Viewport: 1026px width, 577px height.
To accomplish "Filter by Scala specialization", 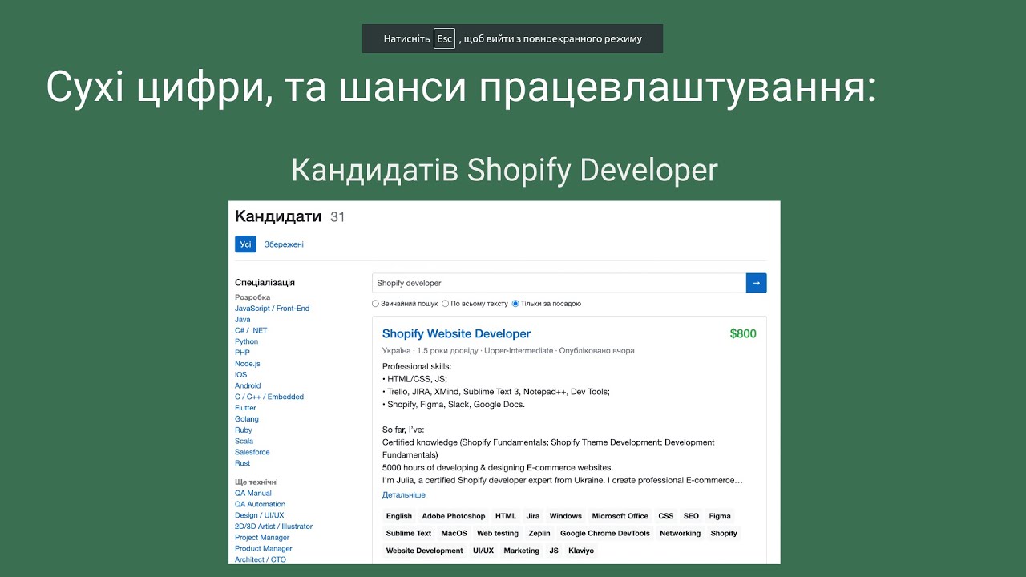I will (x=244, y=441).
